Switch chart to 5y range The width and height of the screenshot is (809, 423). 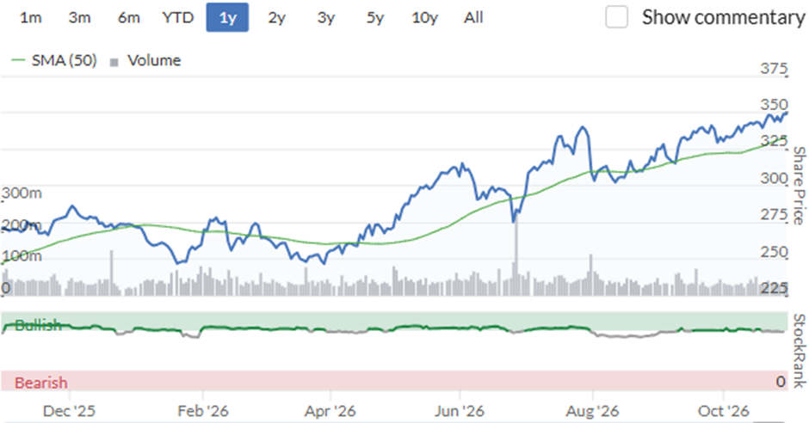[x=375, y=17]
